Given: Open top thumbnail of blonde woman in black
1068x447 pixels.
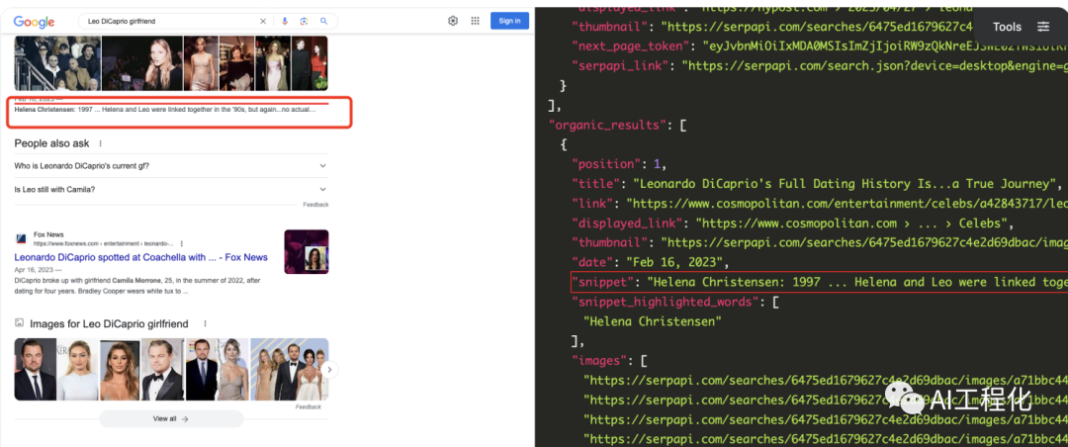Looking at the screenshot, I should click(x=142, y=62).
